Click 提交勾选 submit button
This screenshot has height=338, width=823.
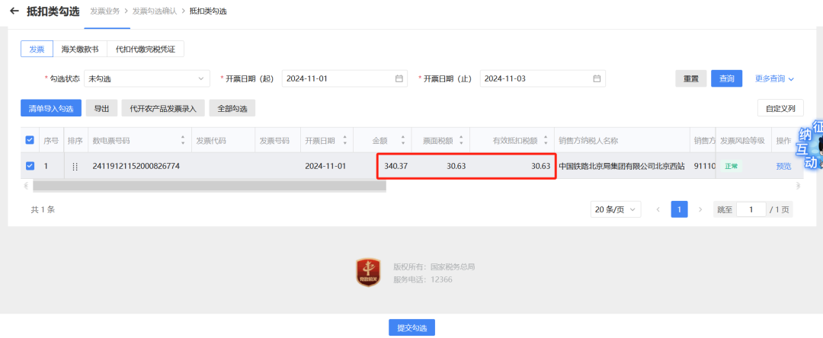point(412,327)
